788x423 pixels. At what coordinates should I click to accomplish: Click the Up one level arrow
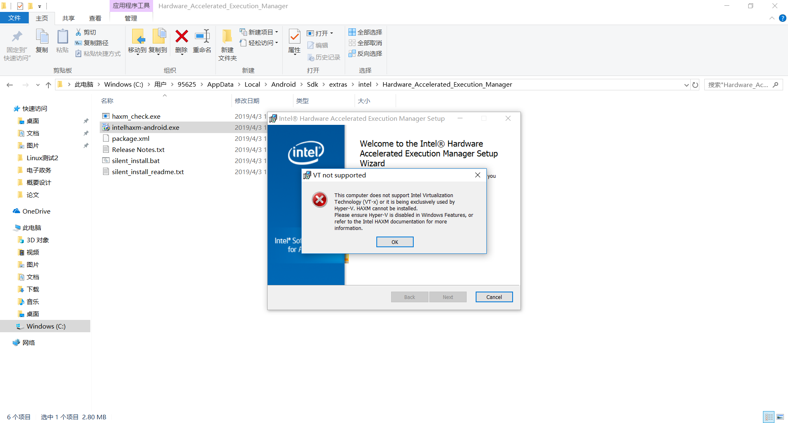coord(48,85)
